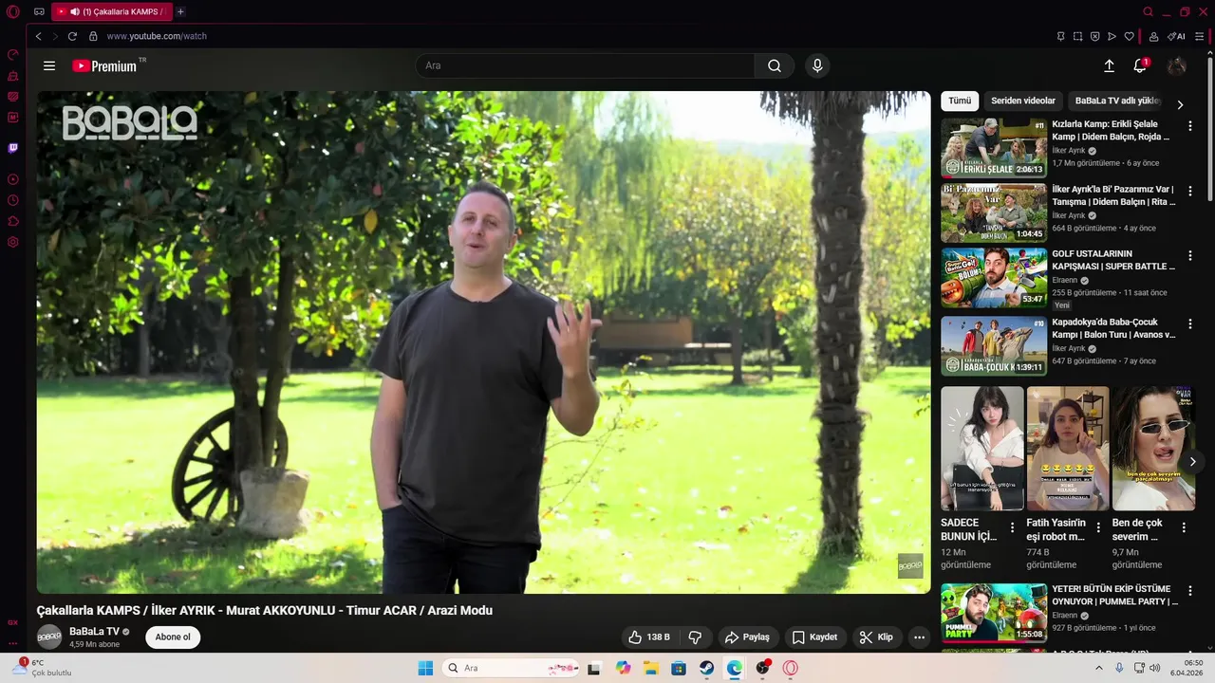Open File Explorer from the taskbar
This screenshot has width=1215, height=683.
point(650,668)
